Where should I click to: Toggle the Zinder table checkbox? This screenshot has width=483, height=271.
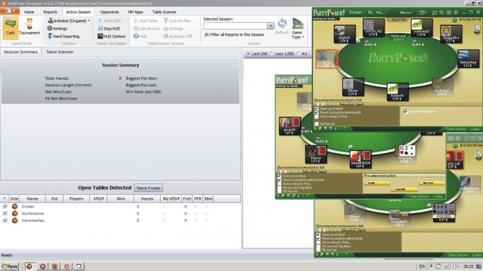coord(5,206)
